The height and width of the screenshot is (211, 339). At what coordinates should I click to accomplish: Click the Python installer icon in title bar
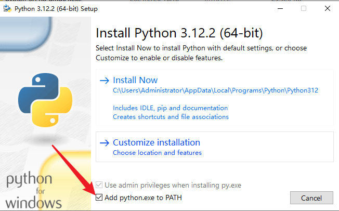coord(8,9)
